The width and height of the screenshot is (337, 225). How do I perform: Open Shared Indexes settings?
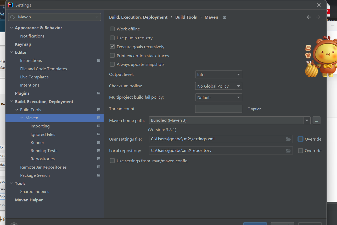tap(35, 191)
